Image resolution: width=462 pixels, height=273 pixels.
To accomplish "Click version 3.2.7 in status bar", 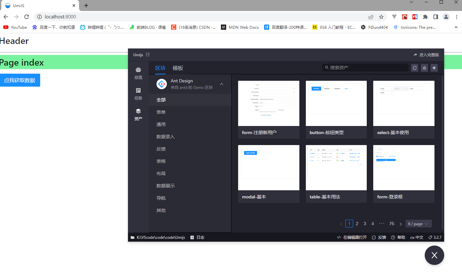I will pos(435,237).
